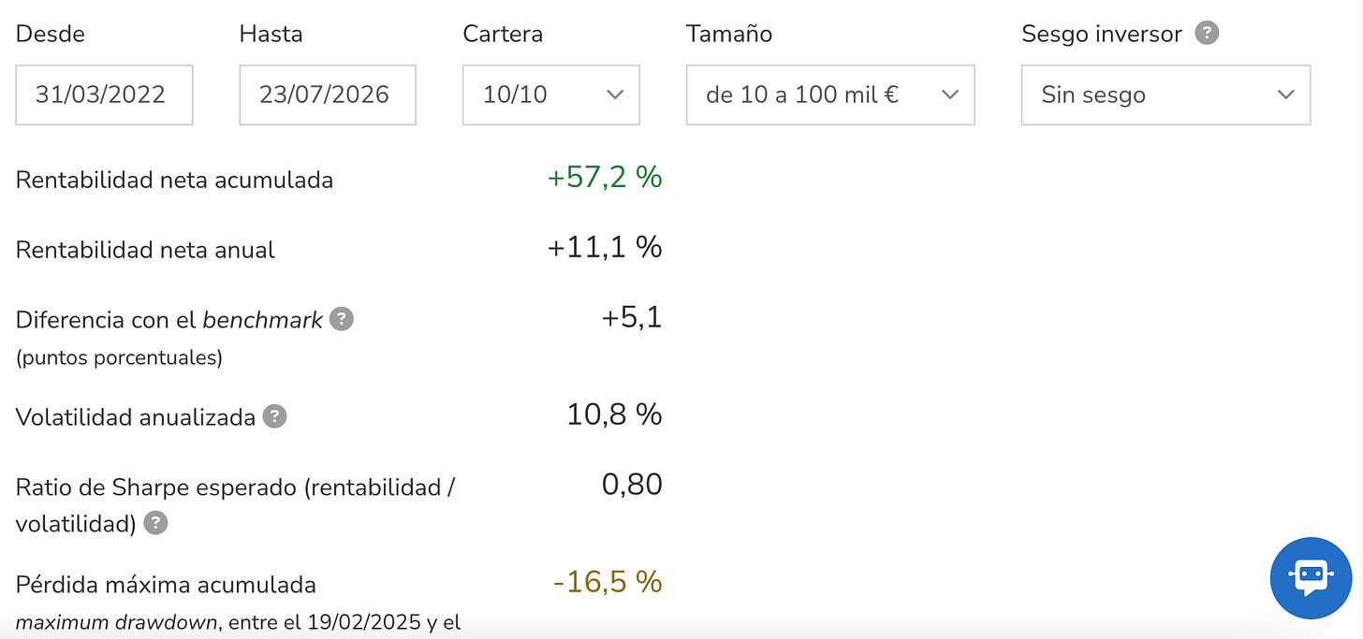Click the Desde date field

(104, 94)
